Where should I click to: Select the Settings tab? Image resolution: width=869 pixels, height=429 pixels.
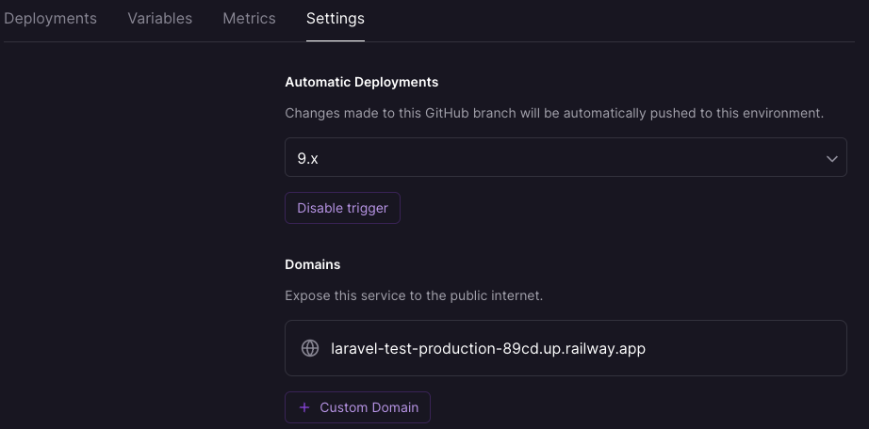[x=336, y=18]
